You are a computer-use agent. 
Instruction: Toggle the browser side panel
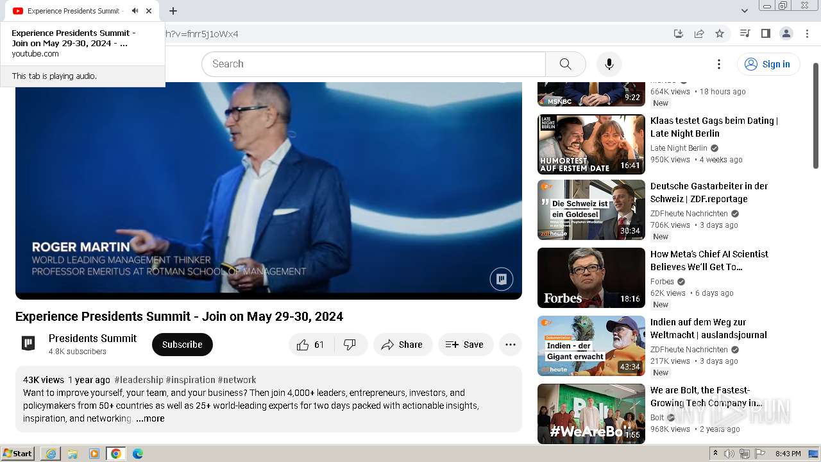point(765,33)
